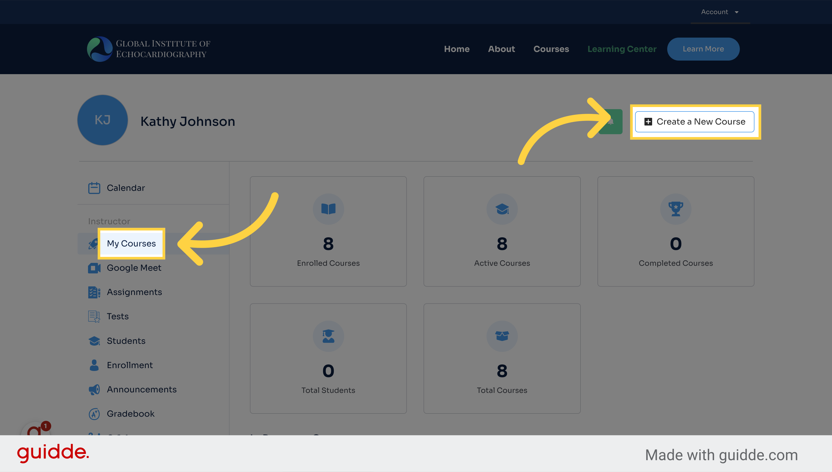This screenshot has height=472, width=832.
Task: Click the Enrollment icon in sidebar
Action: (94, 364)
